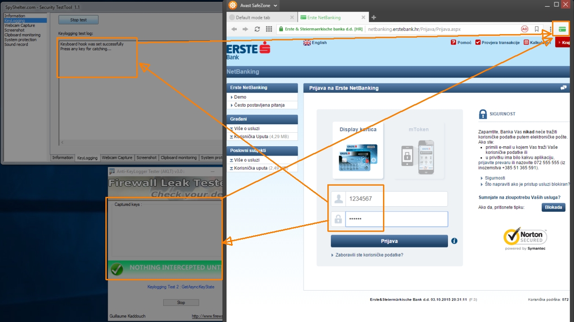Open Zaboravili ste korisničke podatke link
Viewport: 574px width, 322px height.
pyautogui.click(x=369, y=255)
